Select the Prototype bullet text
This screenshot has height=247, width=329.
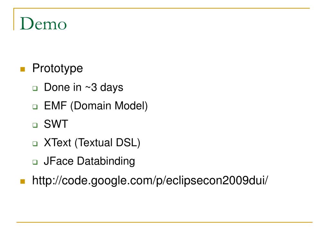click(x=58, y=69)
